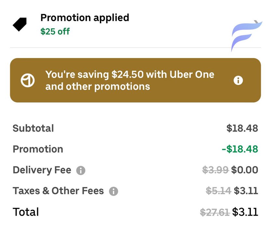Click the green "$25 off" text
The image size is (271, 228).
(x=55, y=32)
